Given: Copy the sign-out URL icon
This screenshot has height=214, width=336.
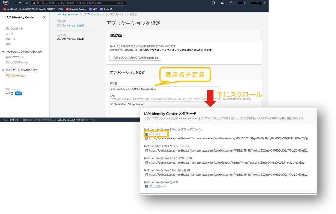Looking at the screenshot, I should 146,163.
